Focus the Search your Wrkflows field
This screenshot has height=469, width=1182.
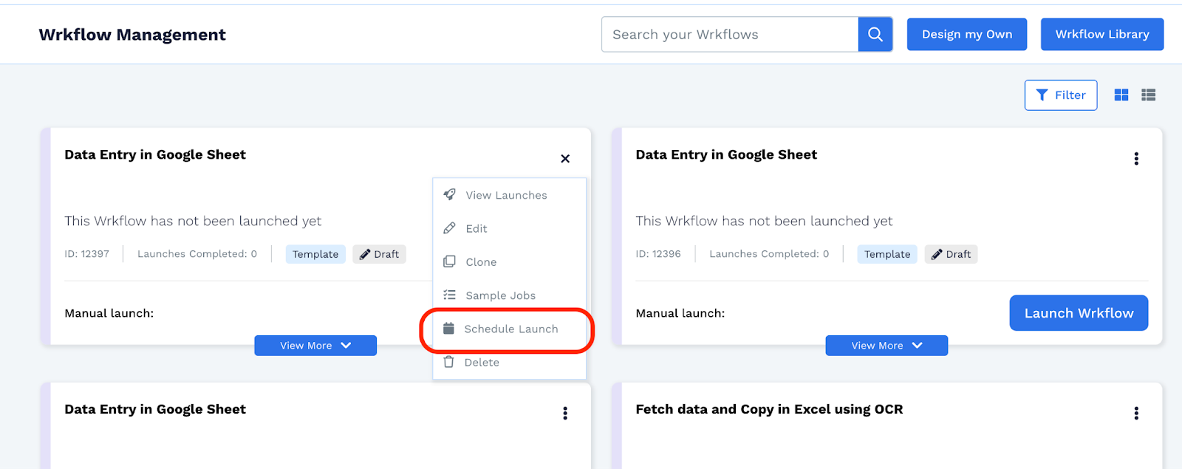pos(730,35)
